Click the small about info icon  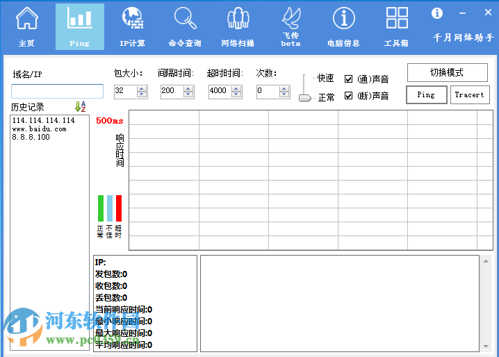[x=437, y=13]
